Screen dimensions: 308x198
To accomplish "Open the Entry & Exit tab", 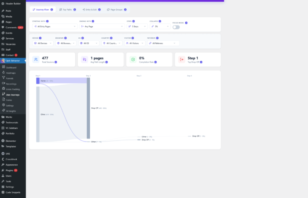I will coord(92,10).
